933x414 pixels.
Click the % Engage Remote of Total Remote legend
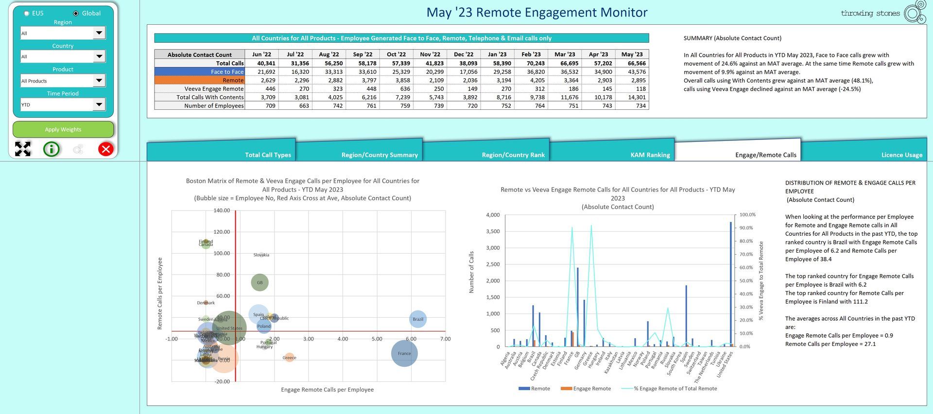[669, 388]
